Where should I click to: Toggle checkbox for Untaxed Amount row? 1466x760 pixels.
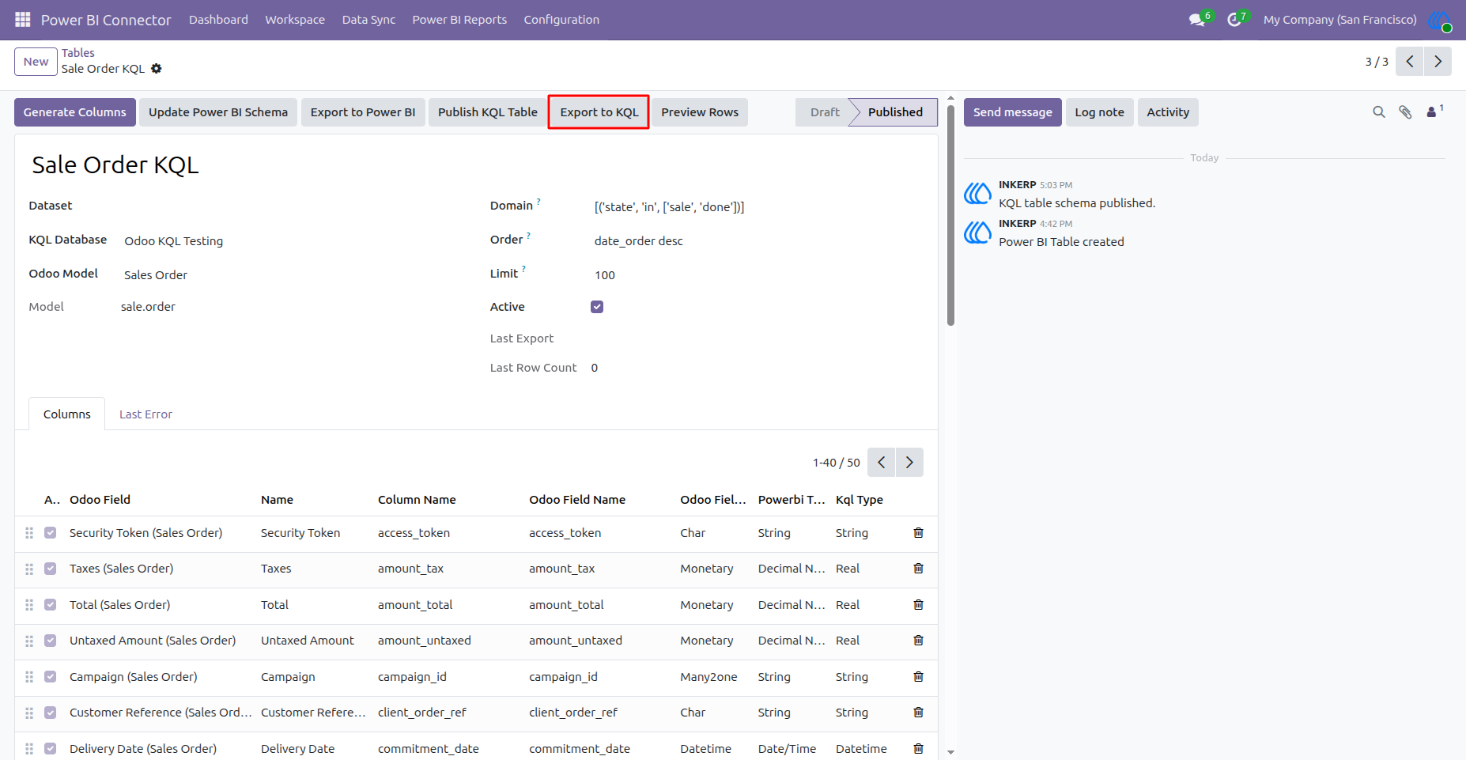(51, 641)
